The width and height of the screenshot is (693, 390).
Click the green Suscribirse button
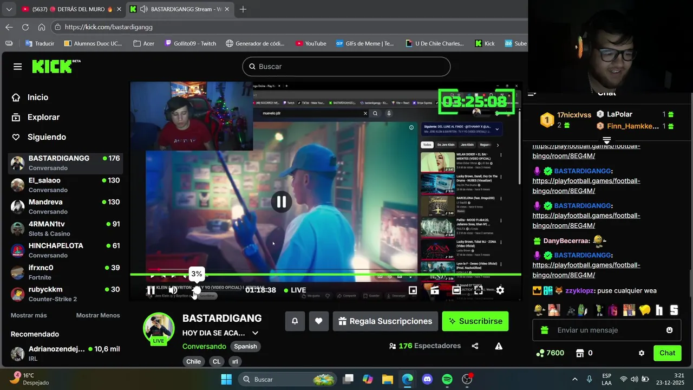[x=475, y=321]
